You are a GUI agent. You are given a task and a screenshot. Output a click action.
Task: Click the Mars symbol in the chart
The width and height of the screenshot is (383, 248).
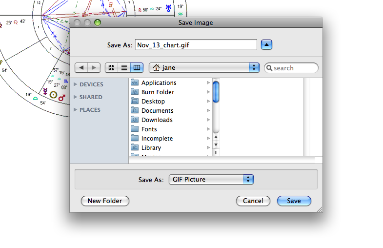pyautogui.click(x=62, y=98)
